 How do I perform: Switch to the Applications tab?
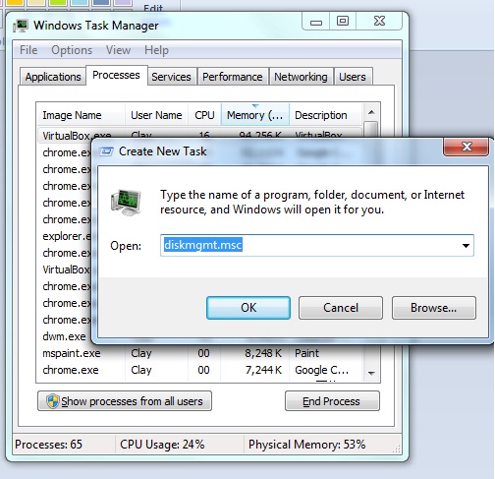point(53,77)
